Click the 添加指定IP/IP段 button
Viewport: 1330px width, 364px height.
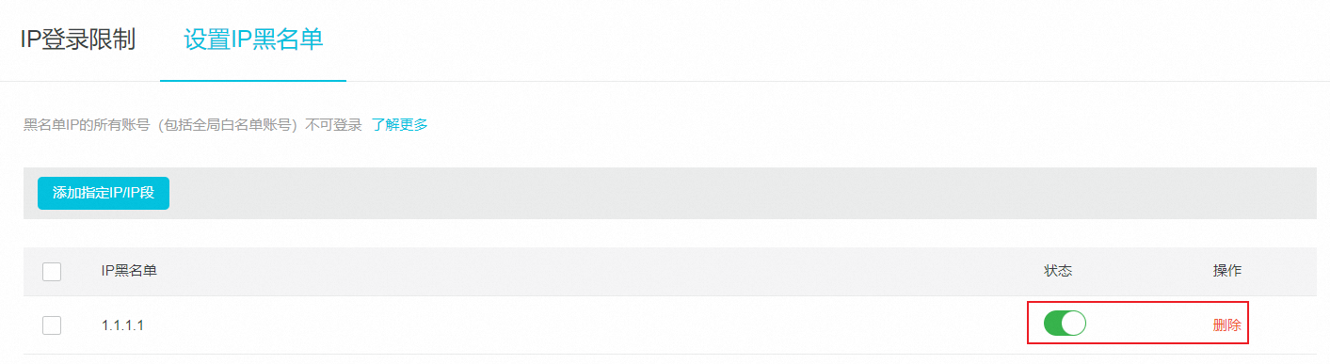tap(104, 193)
